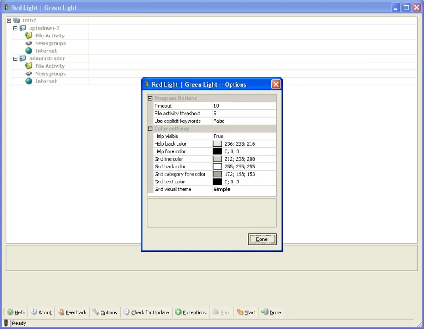Click the Done label in main toolbar

275,312
